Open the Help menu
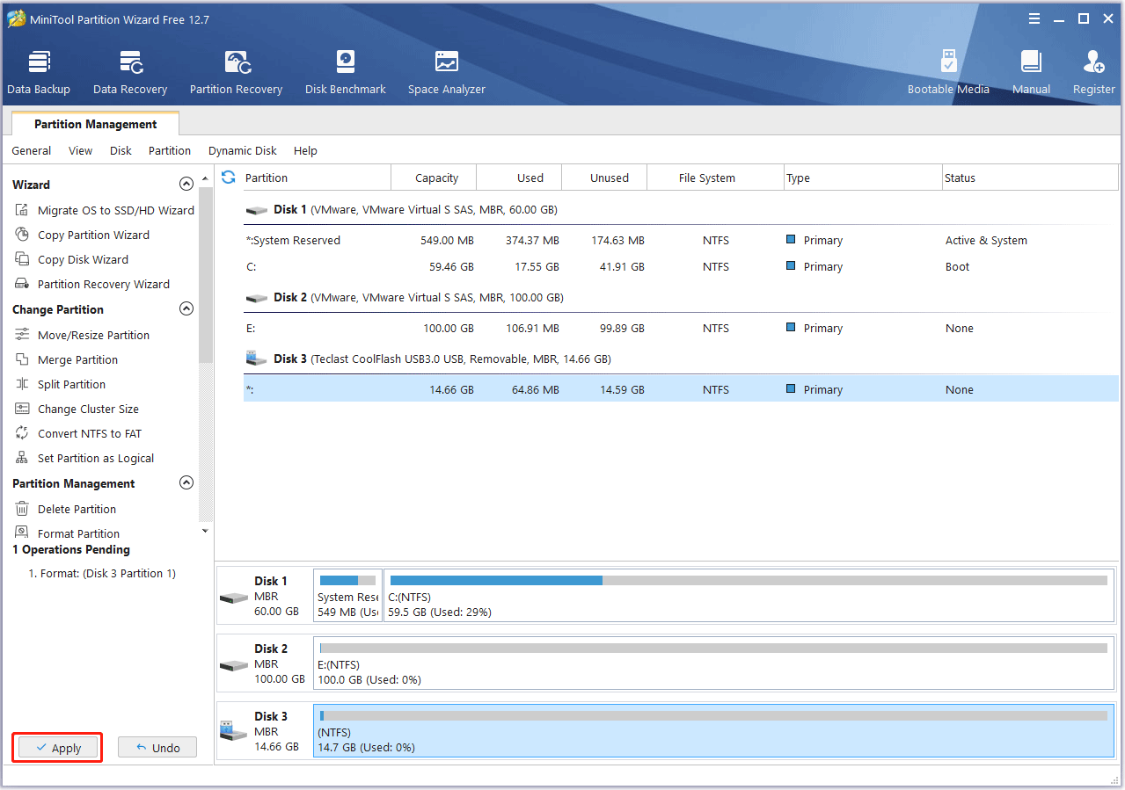The width and height of the screenshot is (1125, 790). [305, 150]
